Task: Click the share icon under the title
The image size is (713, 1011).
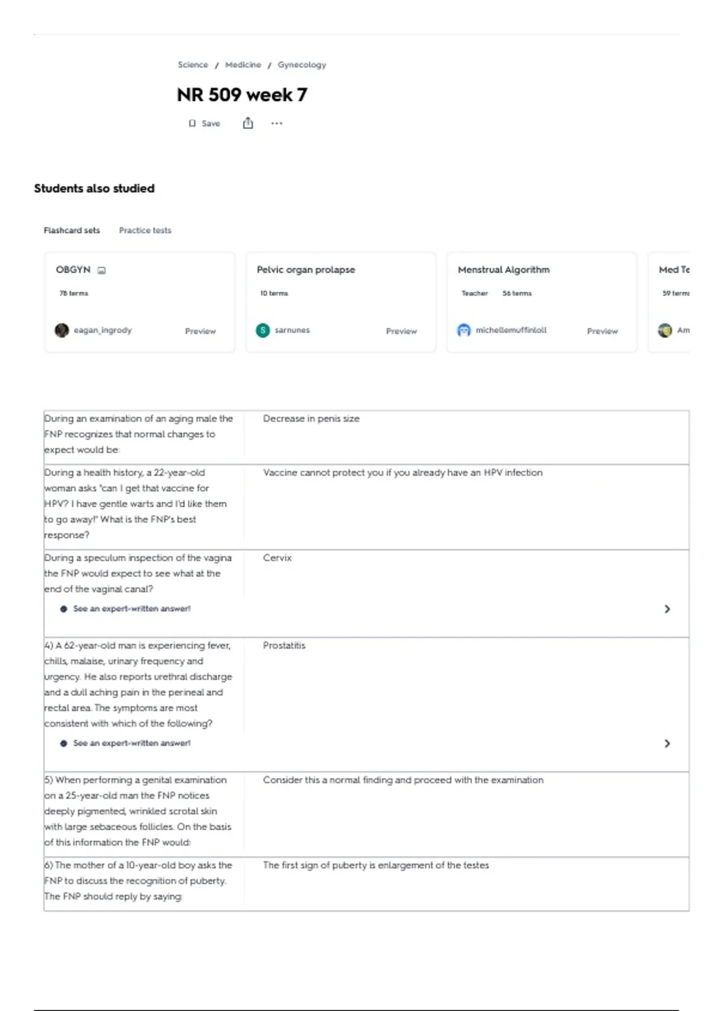Action: pyautogui.click(x=248, y=123)
